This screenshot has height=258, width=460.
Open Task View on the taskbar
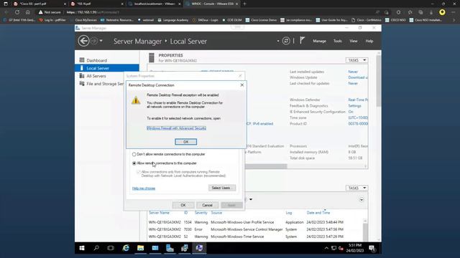tap(111, 248)
